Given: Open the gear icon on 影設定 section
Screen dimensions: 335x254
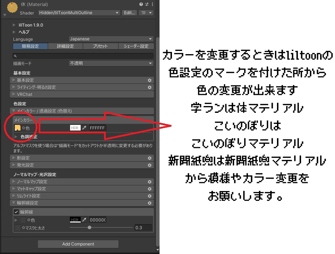Looking at the screenshot, I should coord(150,158).
